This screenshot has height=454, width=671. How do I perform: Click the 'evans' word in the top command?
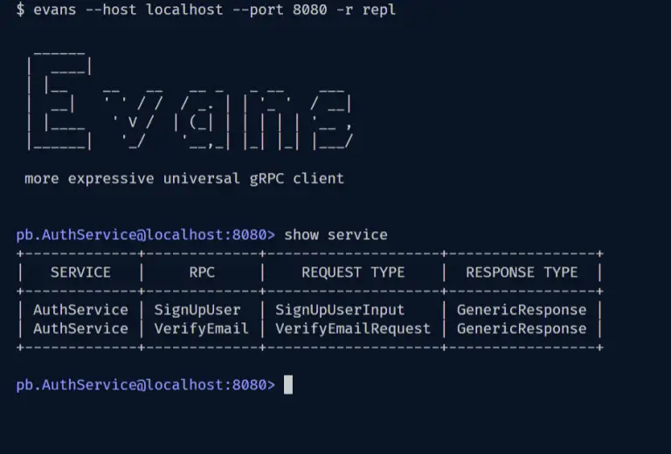(54, 10)
